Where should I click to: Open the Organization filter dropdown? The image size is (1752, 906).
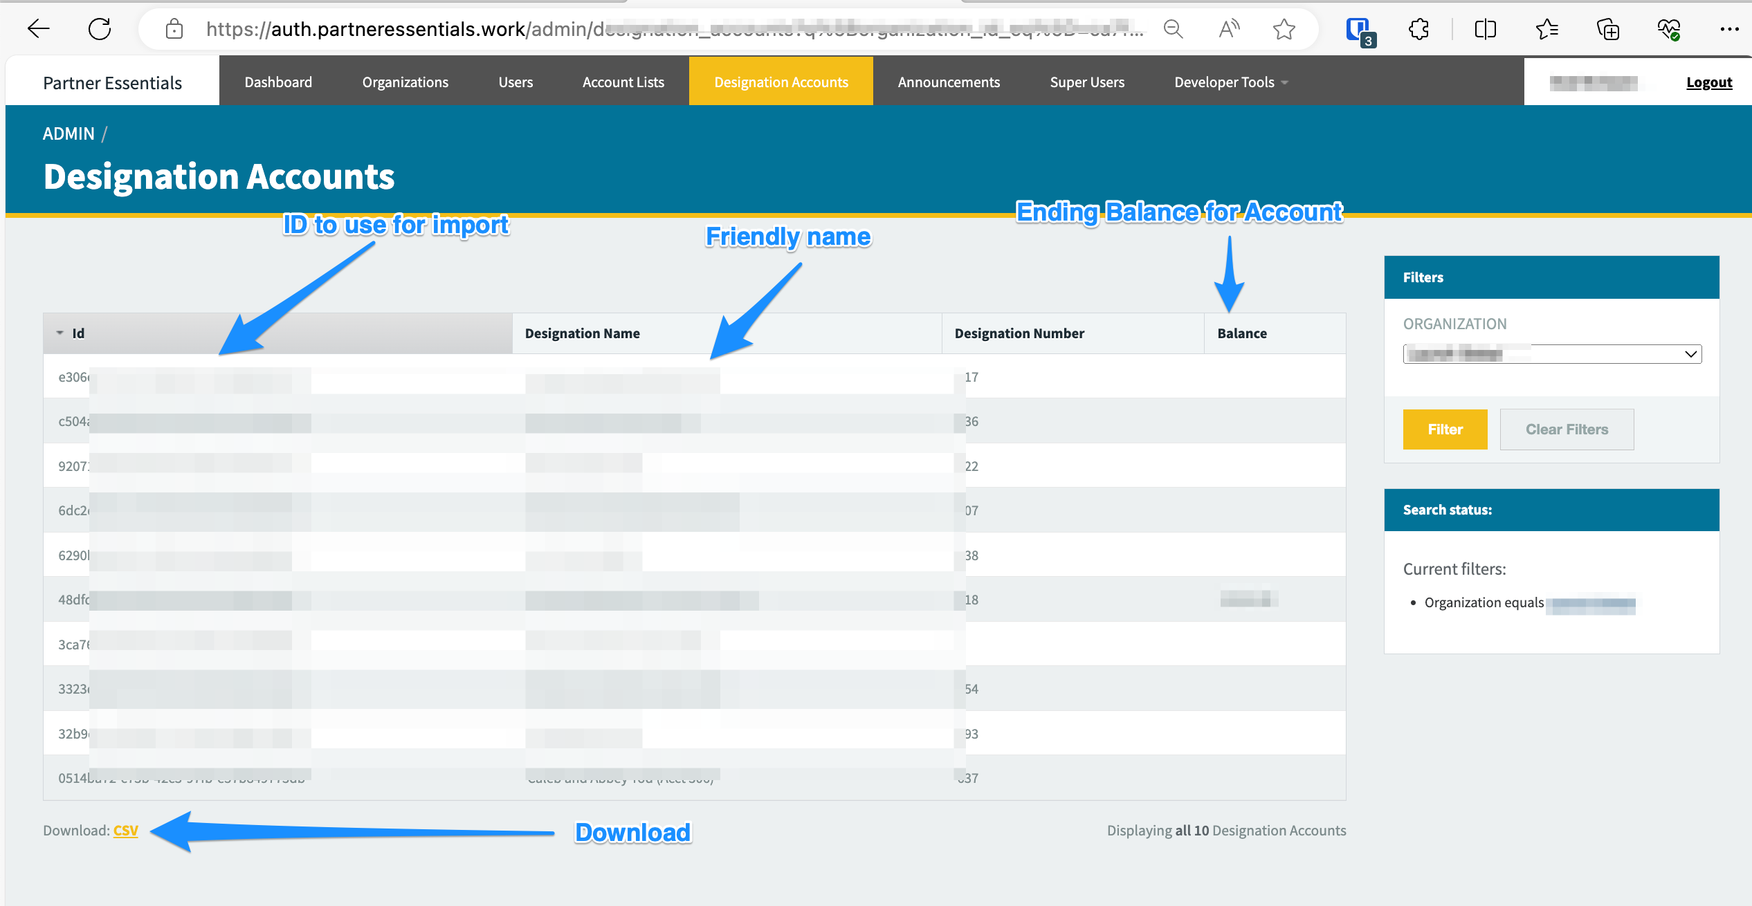1552,354
